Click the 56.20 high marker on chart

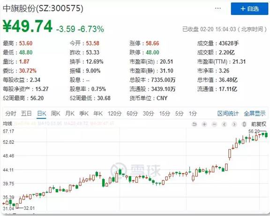254,131
